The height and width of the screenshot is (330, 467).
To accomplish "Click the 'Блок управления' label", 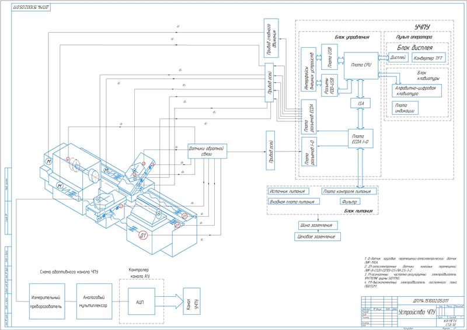I will 352,37.
